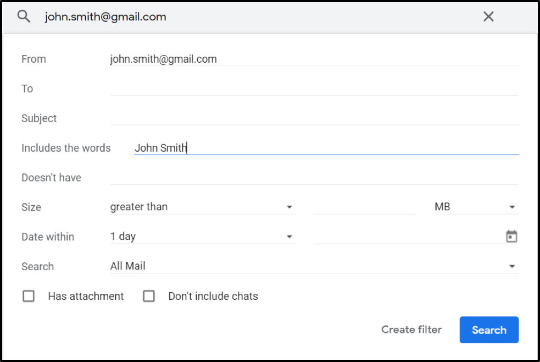Click the 'Has attachment' label text

point(86,297)
